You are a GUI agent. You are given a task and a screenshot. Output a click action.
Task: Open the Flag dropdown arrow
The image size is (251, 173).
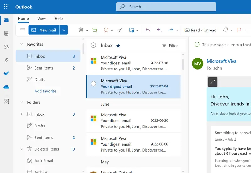pyautogui.click(x=245, y=30)
